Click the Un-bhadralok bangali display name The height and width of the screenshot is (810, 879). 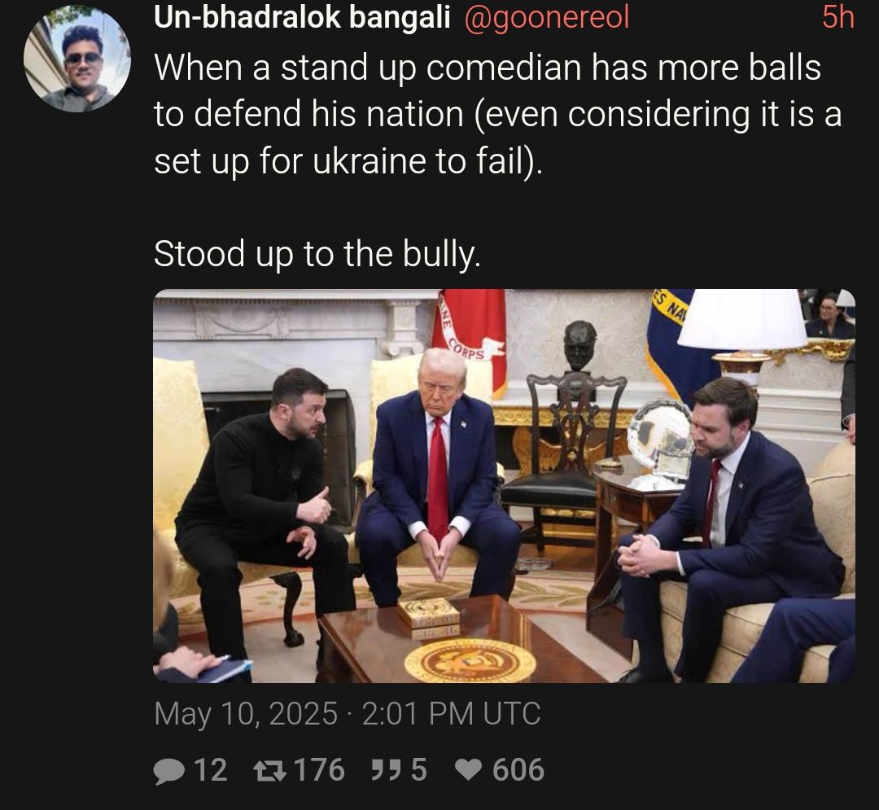[x=302, y=17]
